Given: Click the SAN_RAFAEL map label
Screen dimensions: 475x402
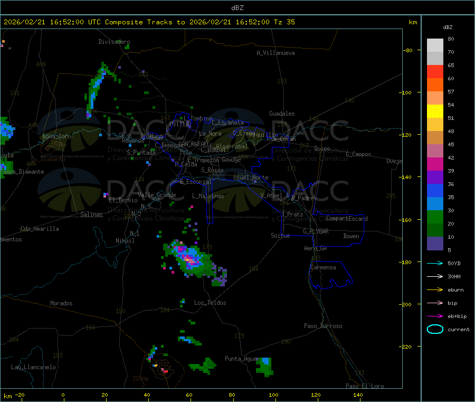Looking at the screenshot, I should [194, 144].
